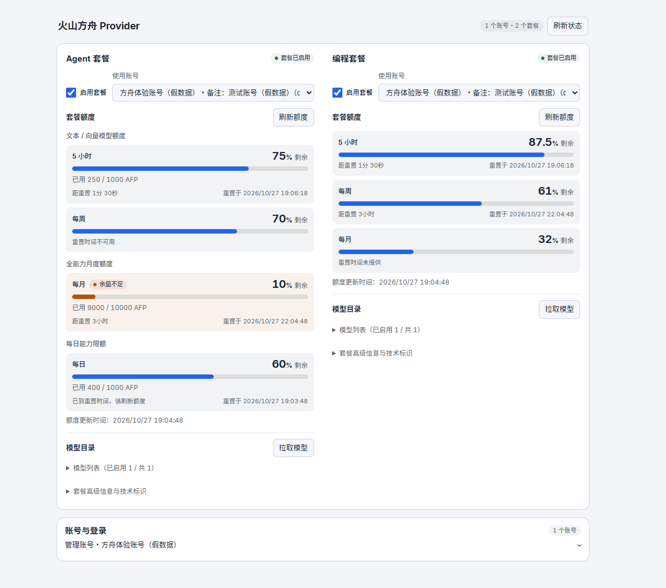Click 额度更新时间 text in 编程套餐
Viewport: 666px width, 588px height.
[x=391, y=282]
